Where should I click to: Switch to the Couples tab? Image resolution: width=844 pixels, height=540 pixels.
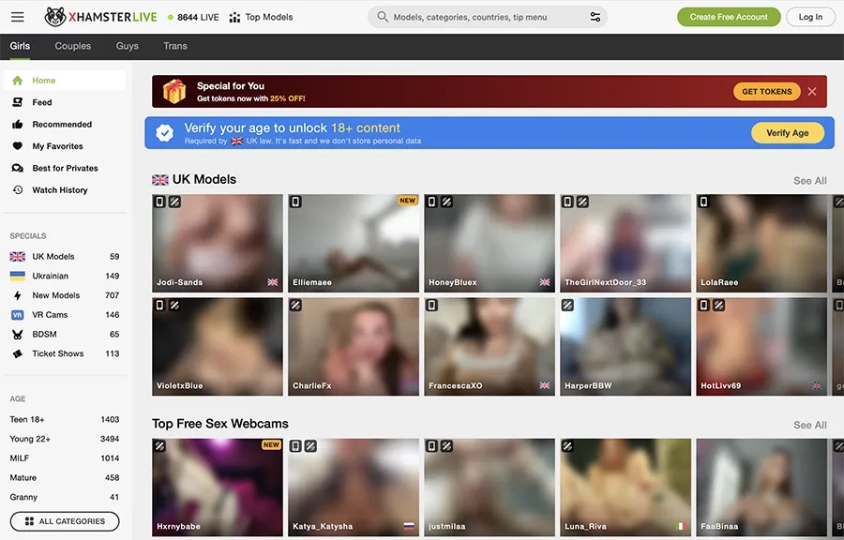point(73,46)
